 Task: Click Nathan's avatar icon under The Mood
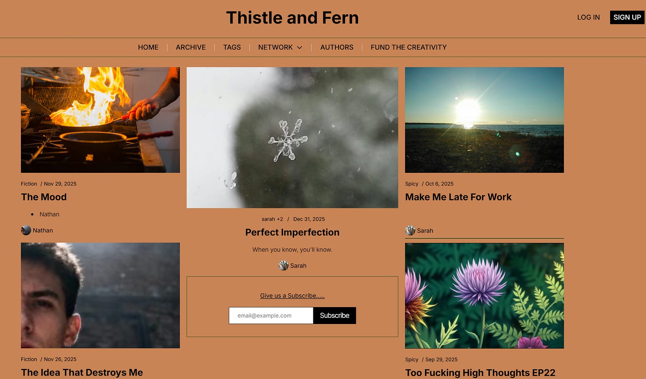26,230
